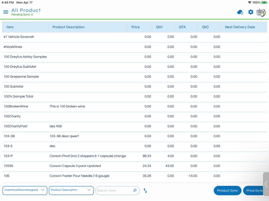
Task: Select the 103-5 item
Action: 8,146
